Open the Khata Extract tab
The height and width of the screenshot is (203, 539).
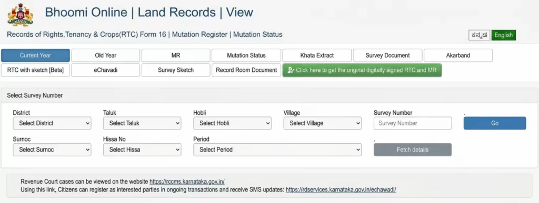(x=317, y=56)
